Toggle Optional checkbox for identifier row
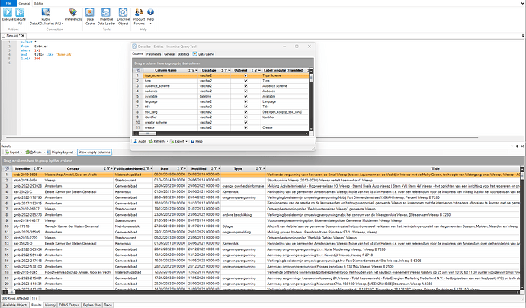The height and width of the screenshot is (308, 526). click(245, 117)
